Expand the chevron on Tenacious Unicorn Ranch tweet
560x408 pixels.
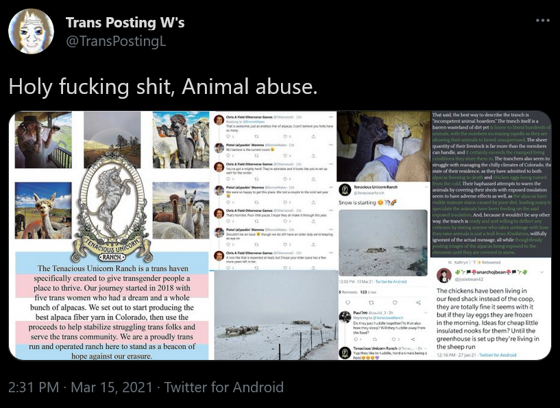(426, 187)
